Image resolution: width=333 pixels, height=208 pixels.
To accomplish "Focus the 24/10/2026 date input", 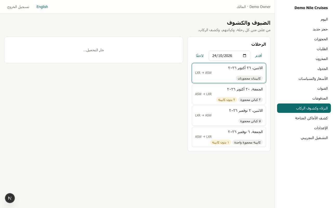I will [x=229, y=56].
